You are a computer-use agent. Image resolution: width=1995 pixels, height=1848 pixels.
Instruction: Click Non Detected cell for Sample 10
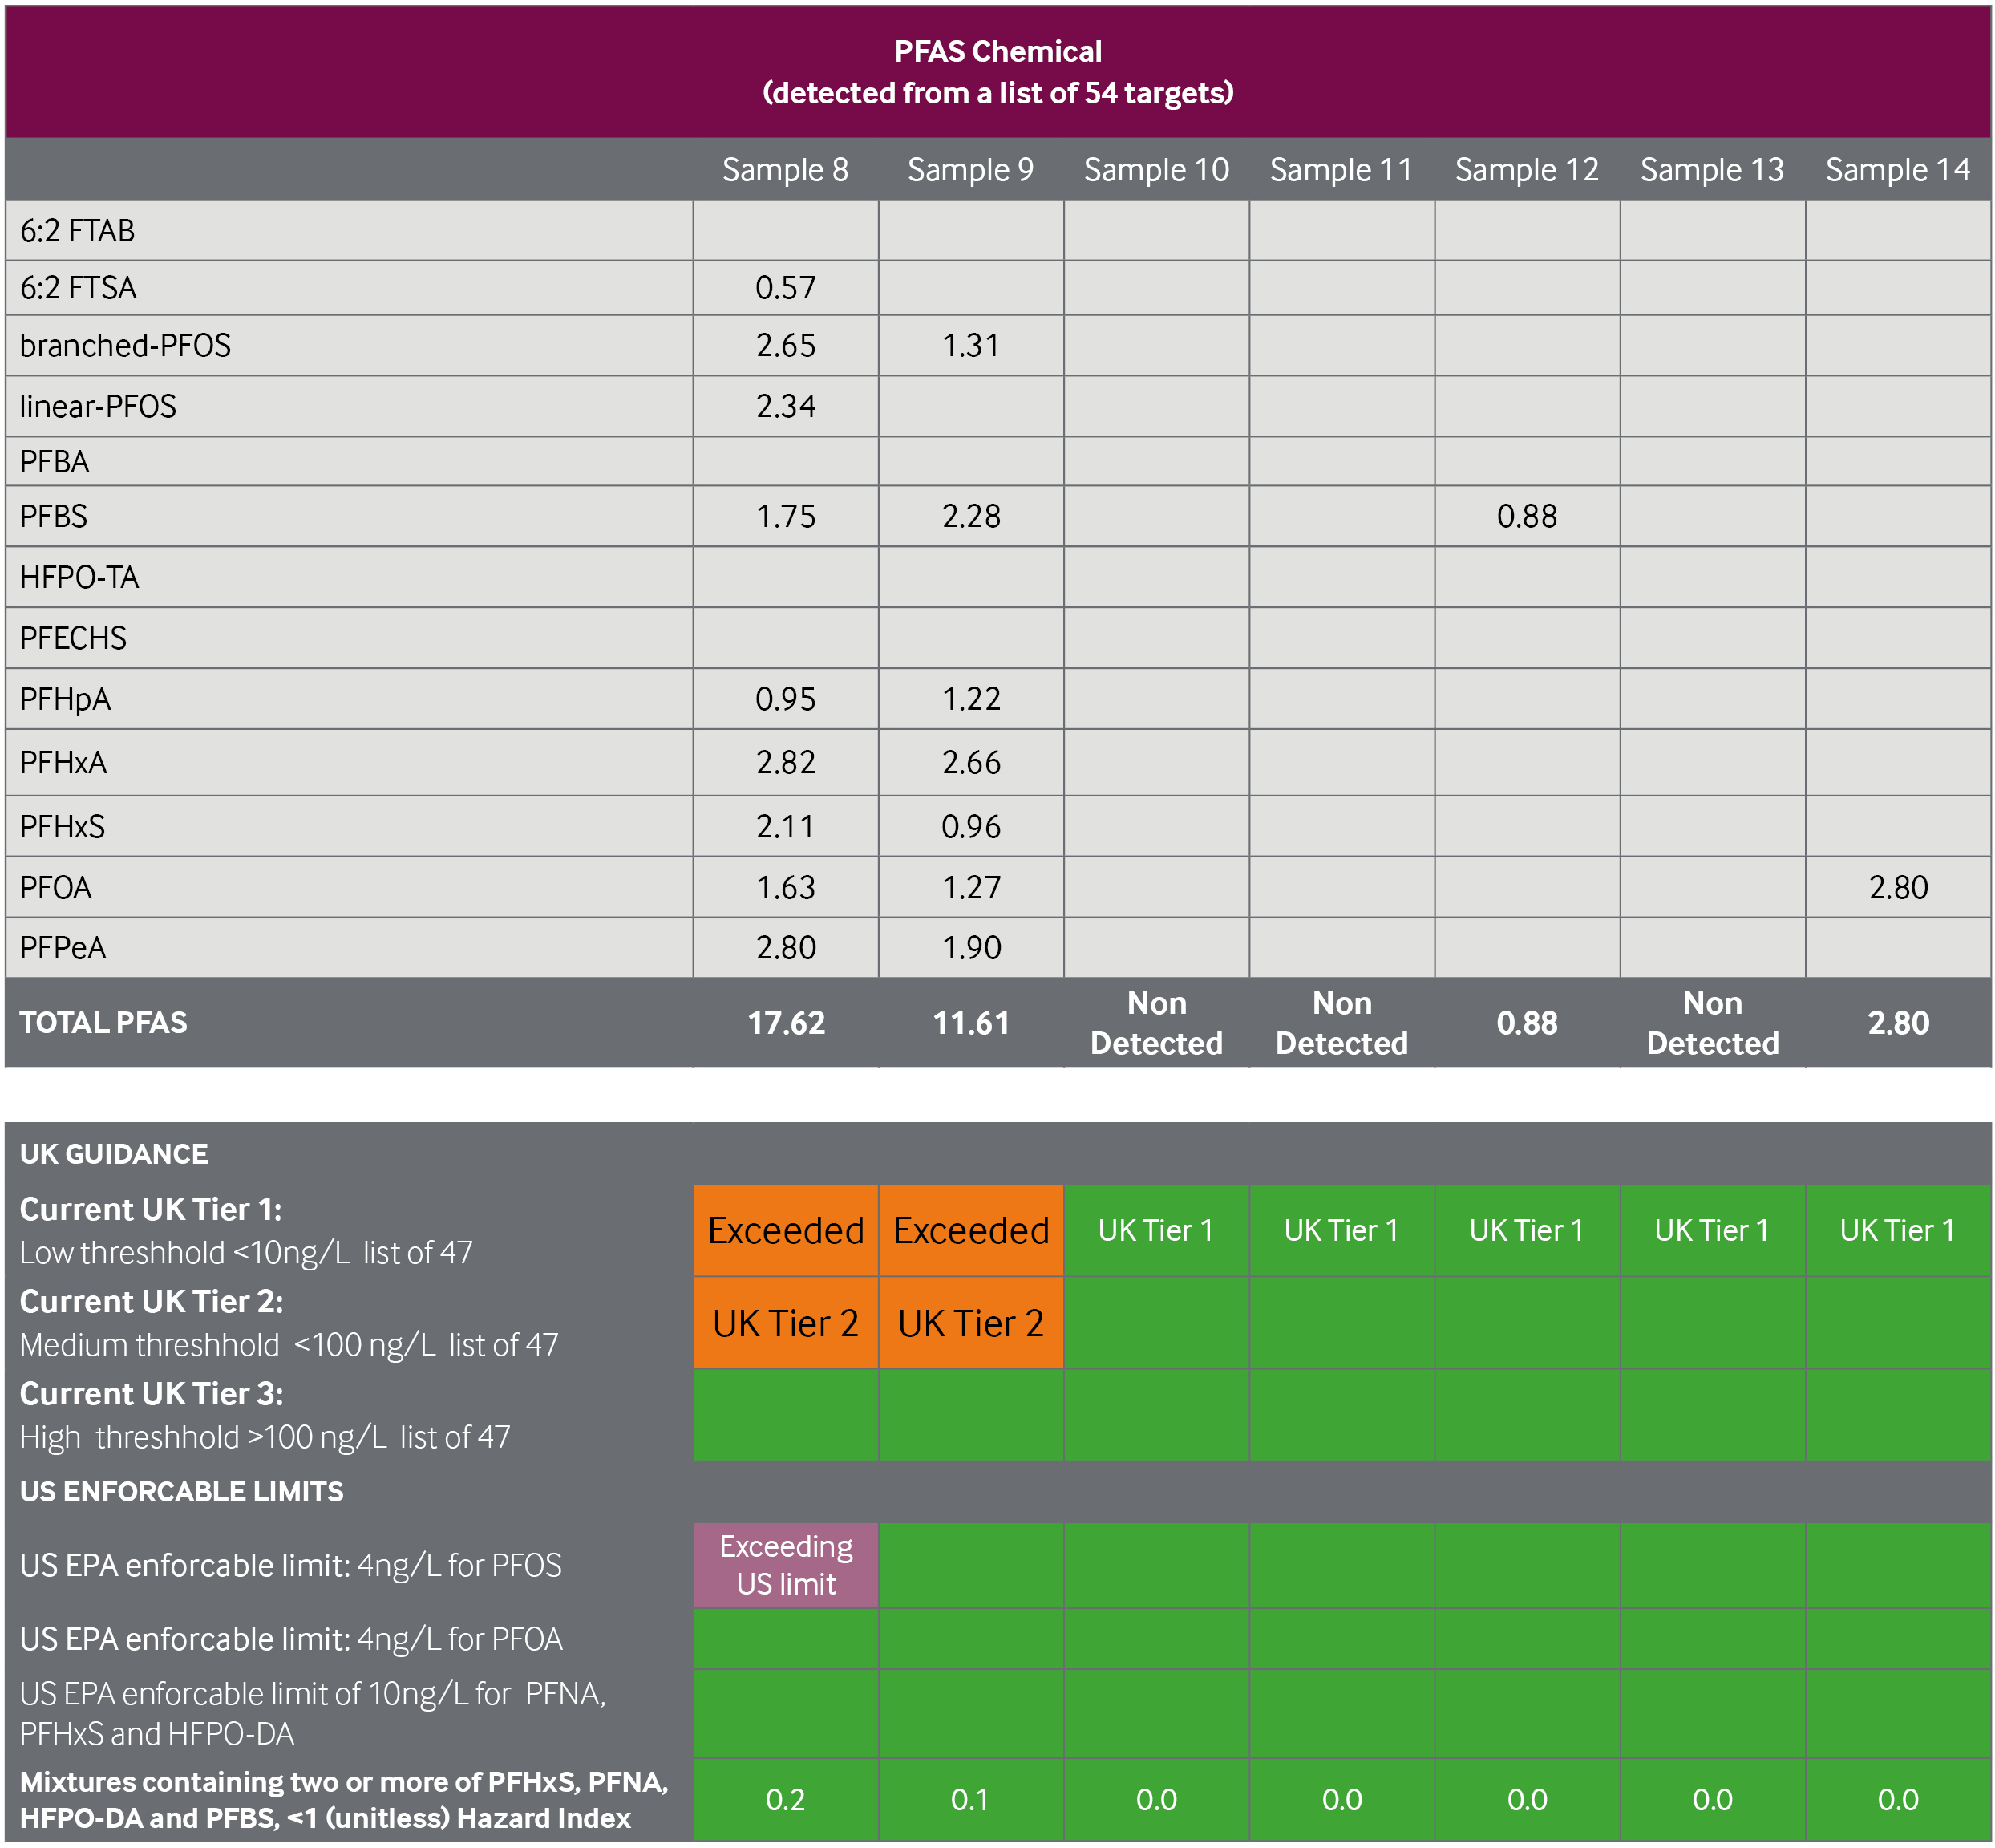[1156, 1023]
